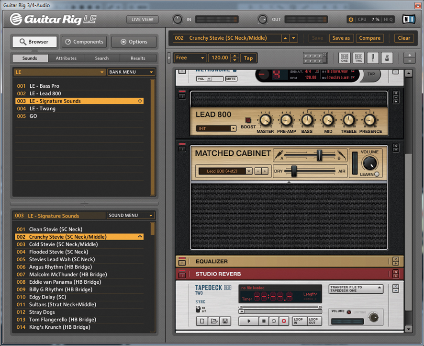Open the Attributes sub-tab
Viewport: 424px width, 346px height.
66,58
